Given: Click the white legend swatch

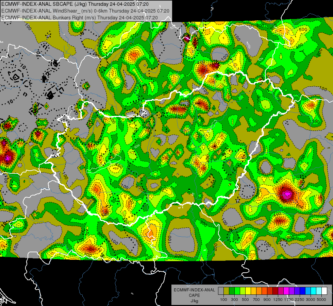Looking at the screenshot, I should coord(324,291).
